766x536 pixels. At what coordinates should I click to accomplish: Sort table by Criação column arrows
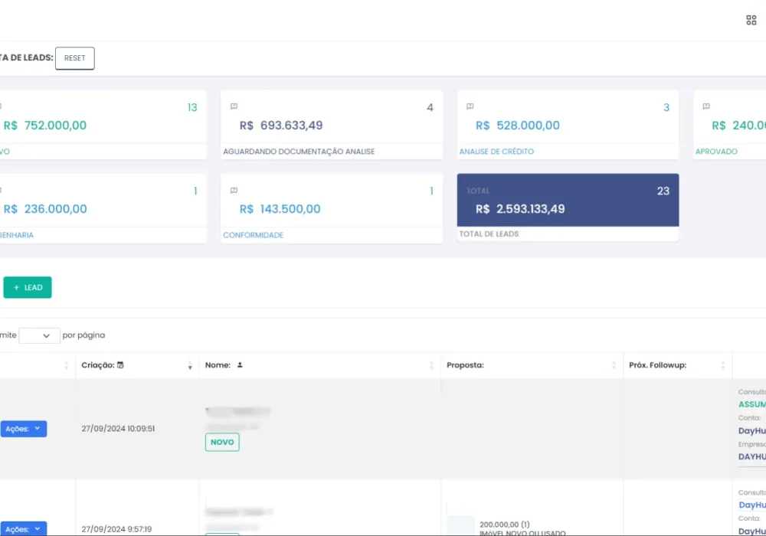coord(190,366)
